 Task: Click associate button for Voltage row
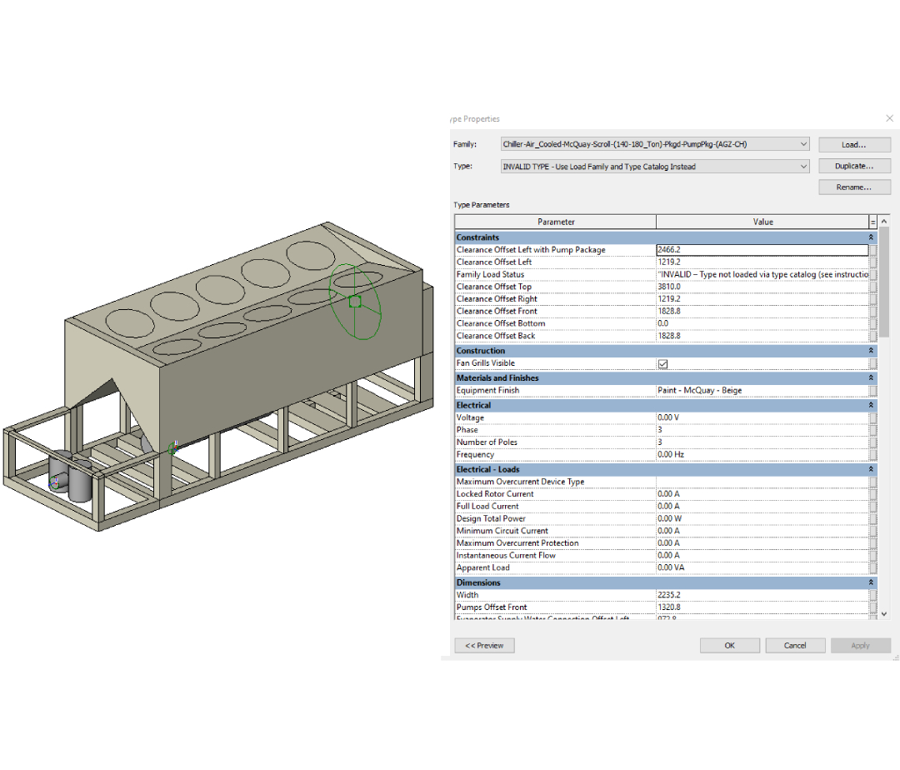[872, 417]
